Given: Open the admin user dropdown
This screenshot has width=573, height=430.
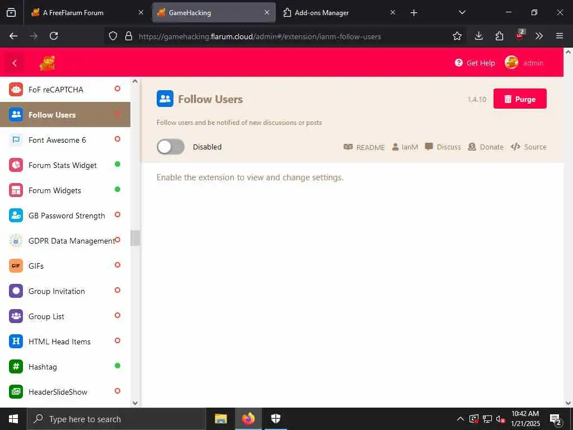Looking at the screenshot, I should click(524, 63).
